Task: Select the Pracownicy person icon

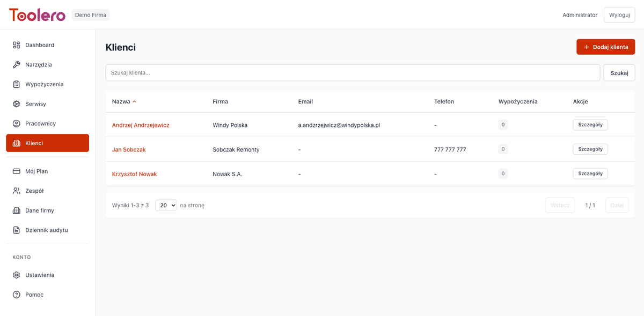Action: pos(16,123)
